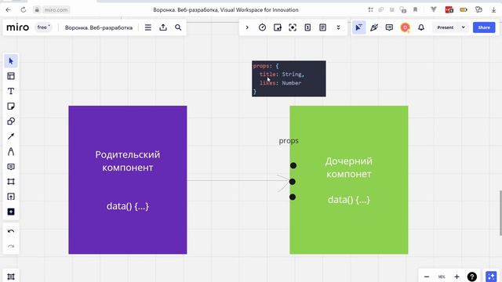Open the templates tool in left toolbar
The height and width of the screenshot is (282, 502).
11,76
